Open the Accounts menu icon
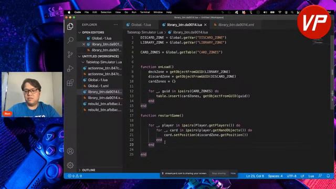The height and width of the screenshot is (189, 336). coord(70,151)
